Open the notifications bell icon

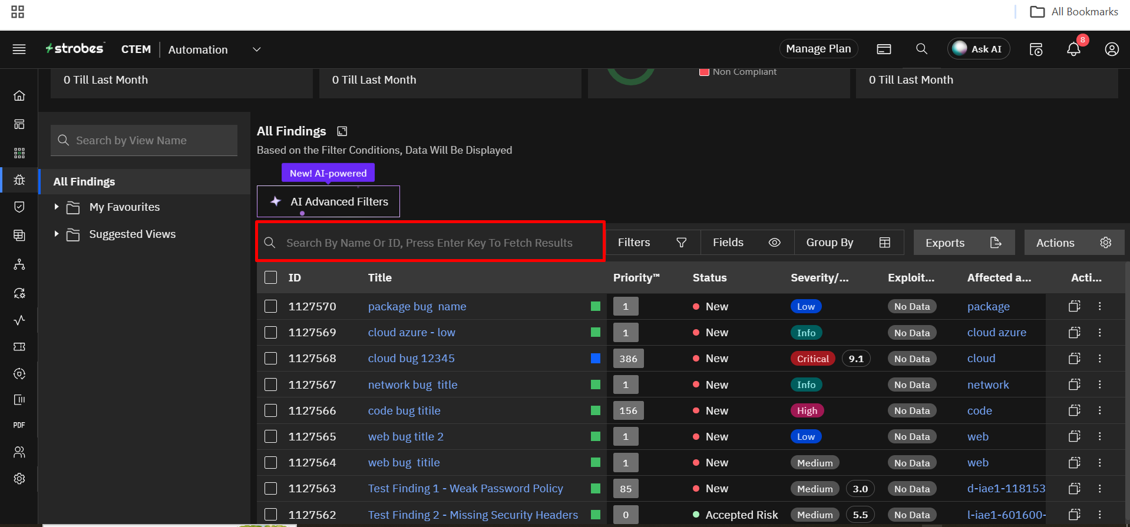coord(1073,49)
